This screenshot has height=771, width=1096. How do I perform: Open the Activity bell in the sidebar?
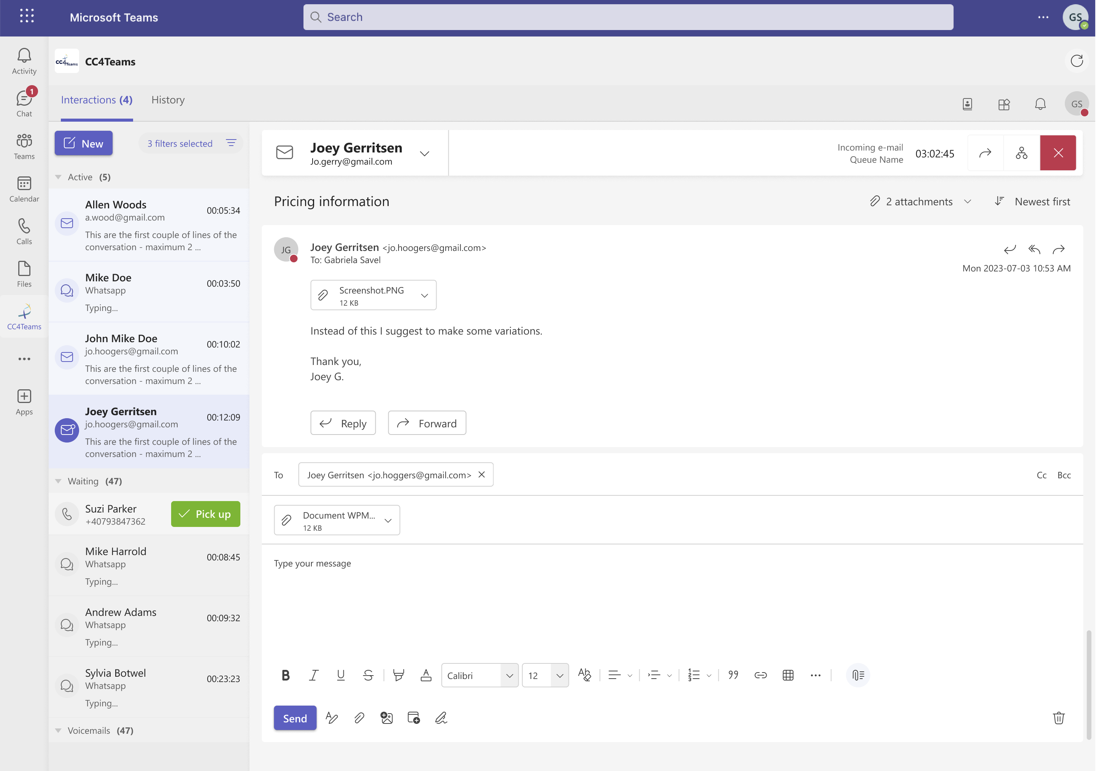pyautogui.click(x=24, y=61)
